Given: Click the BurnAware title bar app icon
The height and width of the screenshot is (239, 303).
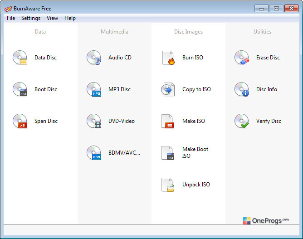Looking at the screenshot, I should click(x=8, y=9).
